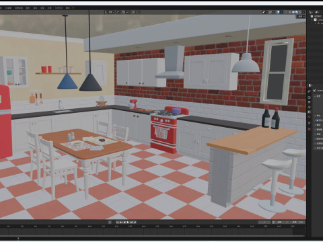Toggle proportional editing in viewport header

pyautogui.click(x=133, y=12)
